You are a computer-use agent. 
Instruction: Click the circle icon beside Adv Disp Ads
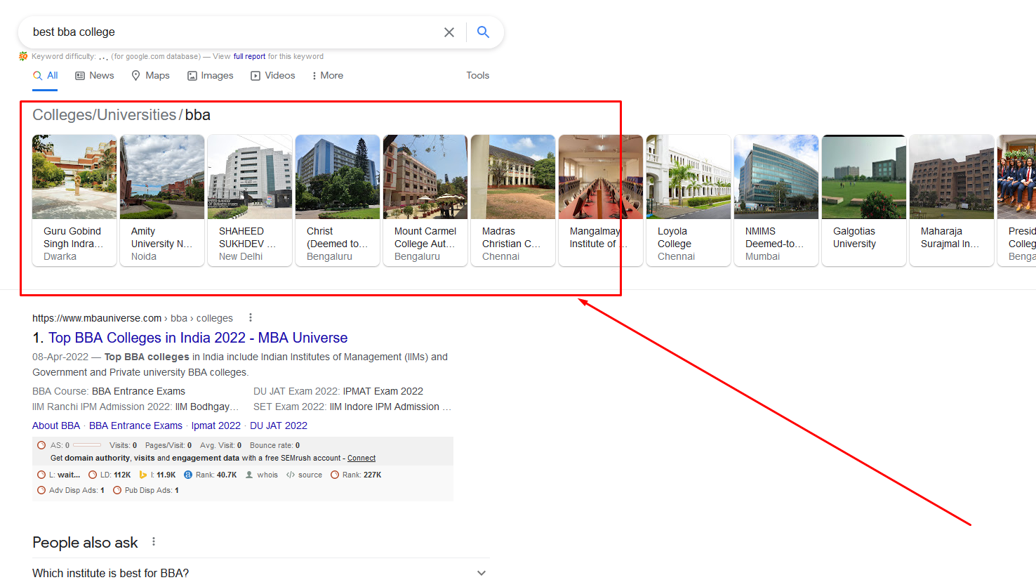pyautogui.click(x=41, y=490)
